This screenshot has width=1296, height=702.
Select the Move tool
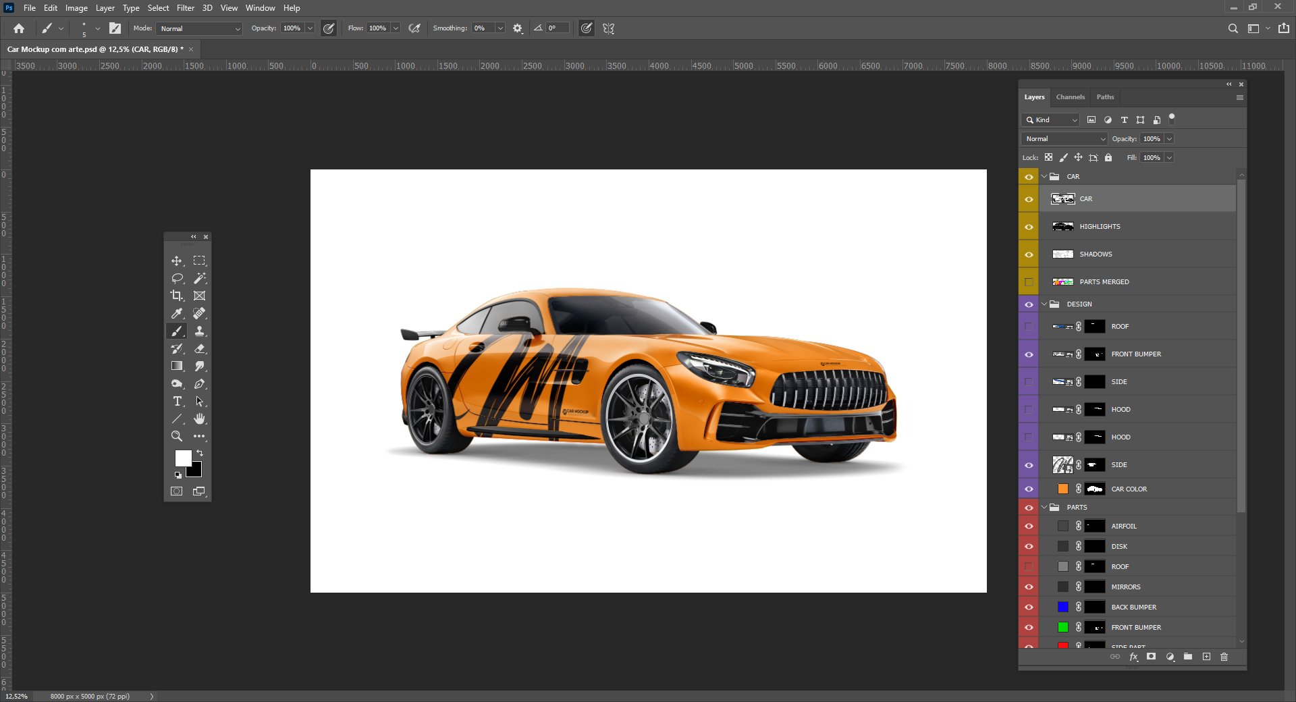177,261
